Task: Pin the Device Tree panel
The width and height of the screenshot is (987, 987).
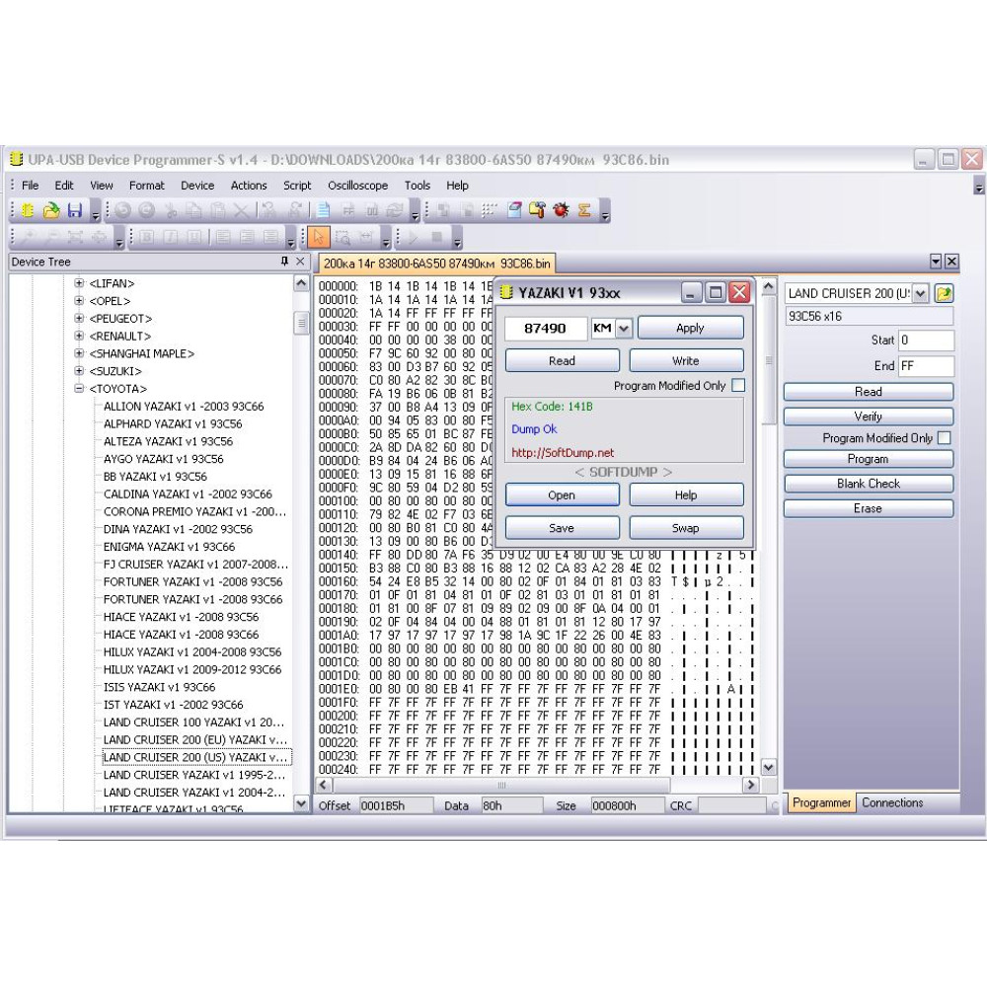Action: (x=284, y=262)
